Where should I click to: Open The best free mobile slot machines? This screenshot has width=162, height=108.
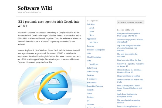point(127,55)
